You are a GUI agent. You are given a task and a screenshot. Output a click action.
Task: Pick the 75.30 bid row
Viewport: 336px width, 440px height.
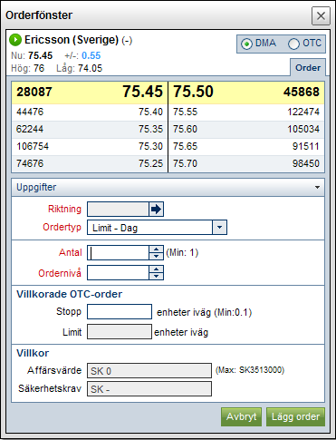click(x=90, y=146)
